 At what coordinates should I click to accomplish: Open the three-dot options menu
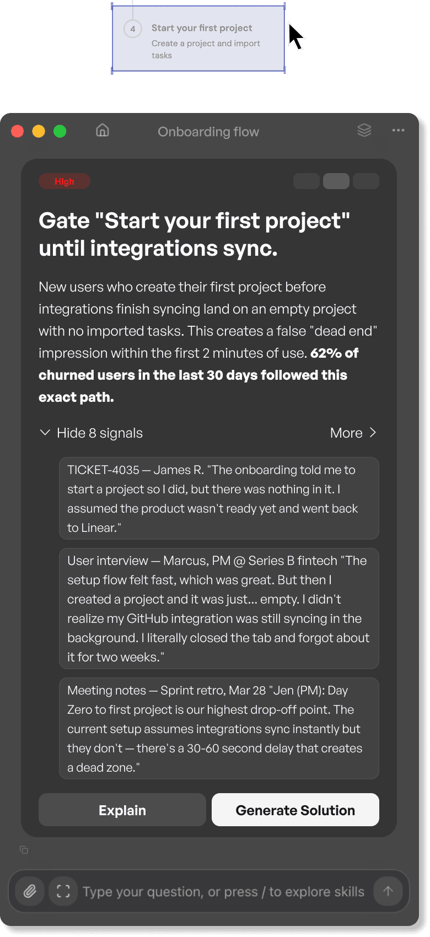(x=398, y=131)
